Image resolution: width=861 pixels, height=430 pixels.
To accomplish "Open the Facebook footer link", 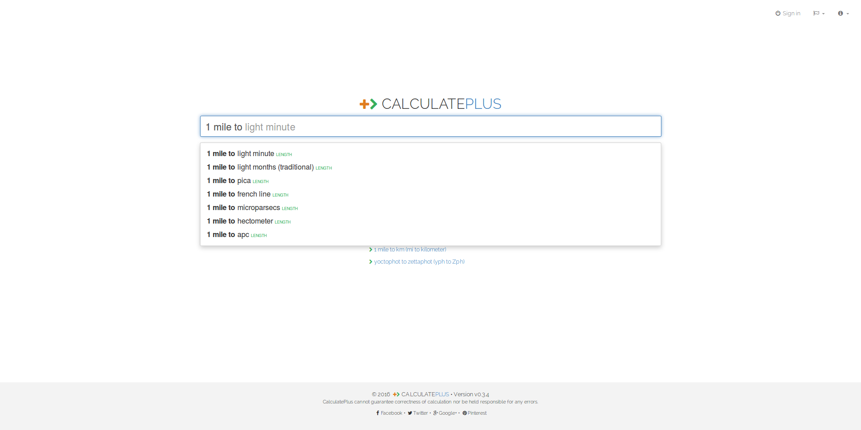I will [389, 413].
